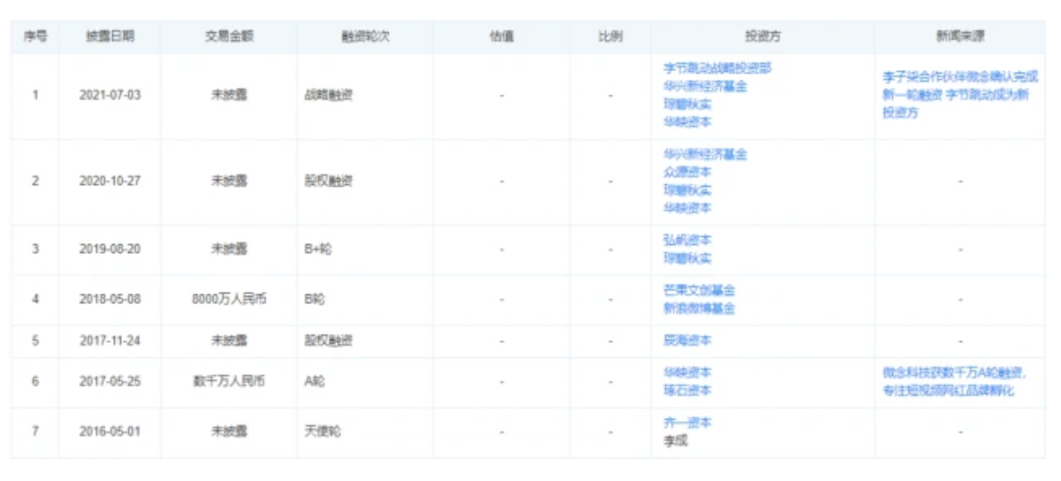
Task: Click the 新闻来源 column header
Action: (x=960, y=37)
